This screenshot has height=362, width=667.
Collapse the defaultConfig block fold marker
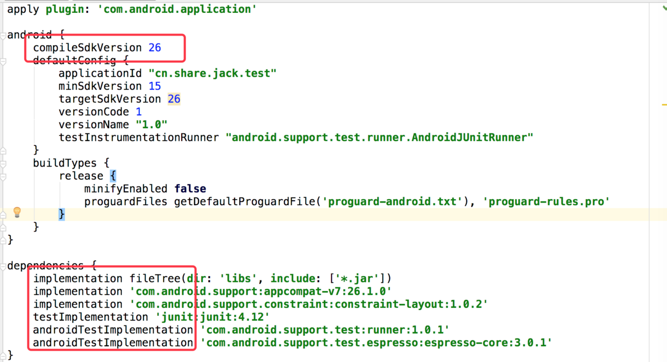[x=3, y=61]
